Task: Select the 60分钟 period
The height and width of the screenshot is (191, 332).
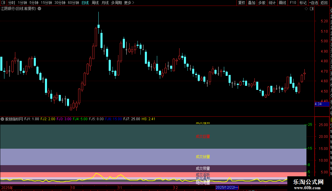Action: pos(73,3)
